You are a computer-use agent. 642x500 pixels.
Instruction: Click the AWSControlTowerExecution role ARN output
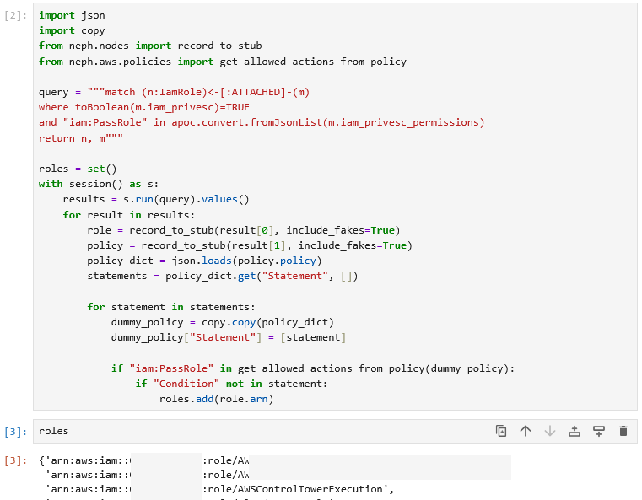(x=220, y=489)
